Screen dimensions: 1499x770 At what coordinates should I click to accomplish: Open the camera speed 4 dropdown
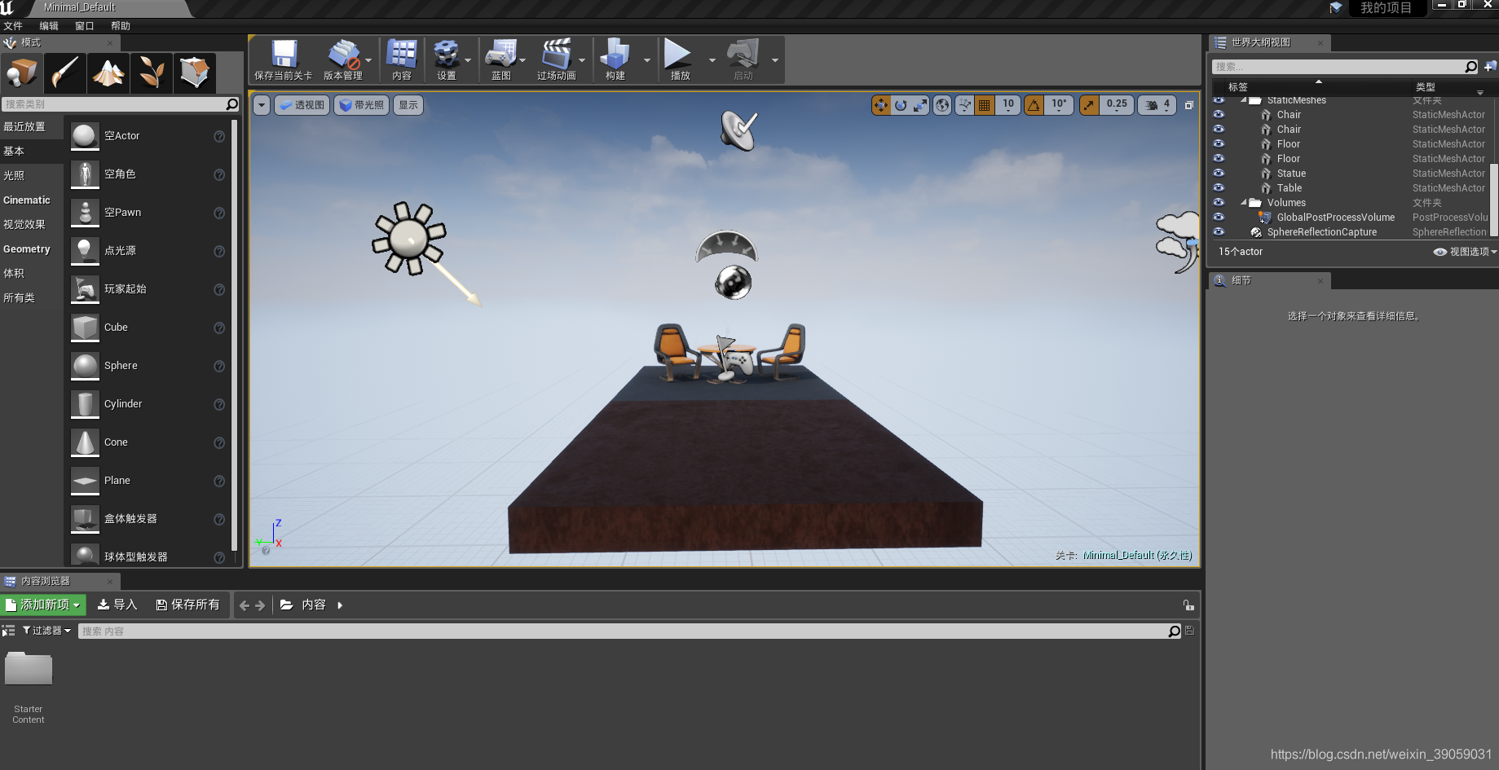[x=1157, y=105]
